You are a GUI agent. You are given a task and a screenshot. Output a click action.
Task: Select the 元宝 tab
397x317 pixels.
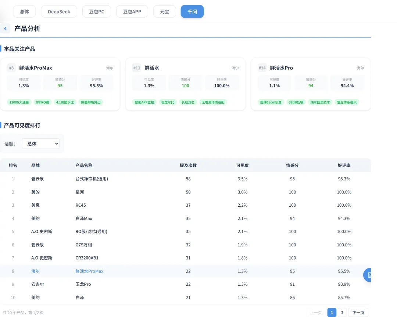(165, 12)
